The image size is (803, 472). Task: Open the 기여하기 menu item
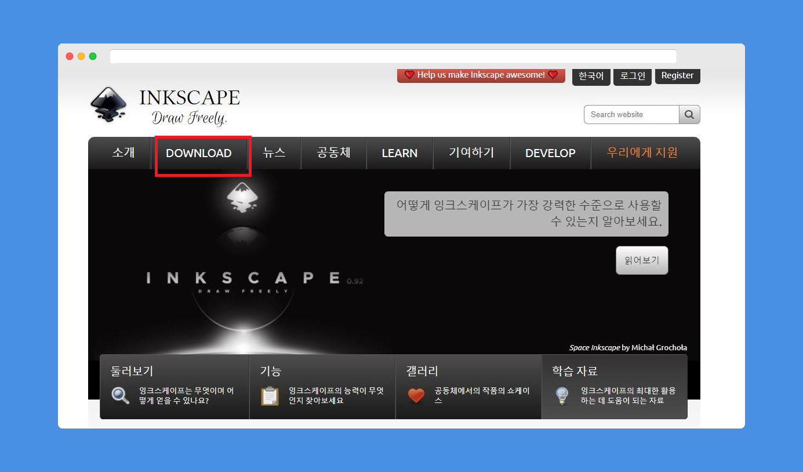coord(471,153)
